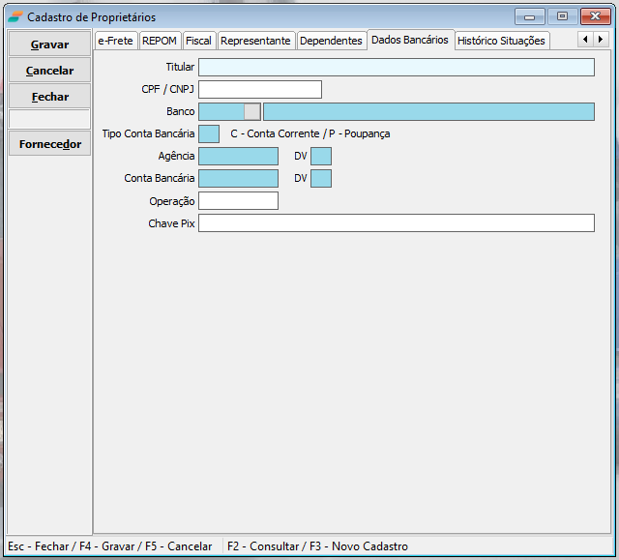Switch to the e-Frete tab

(115, 41)
